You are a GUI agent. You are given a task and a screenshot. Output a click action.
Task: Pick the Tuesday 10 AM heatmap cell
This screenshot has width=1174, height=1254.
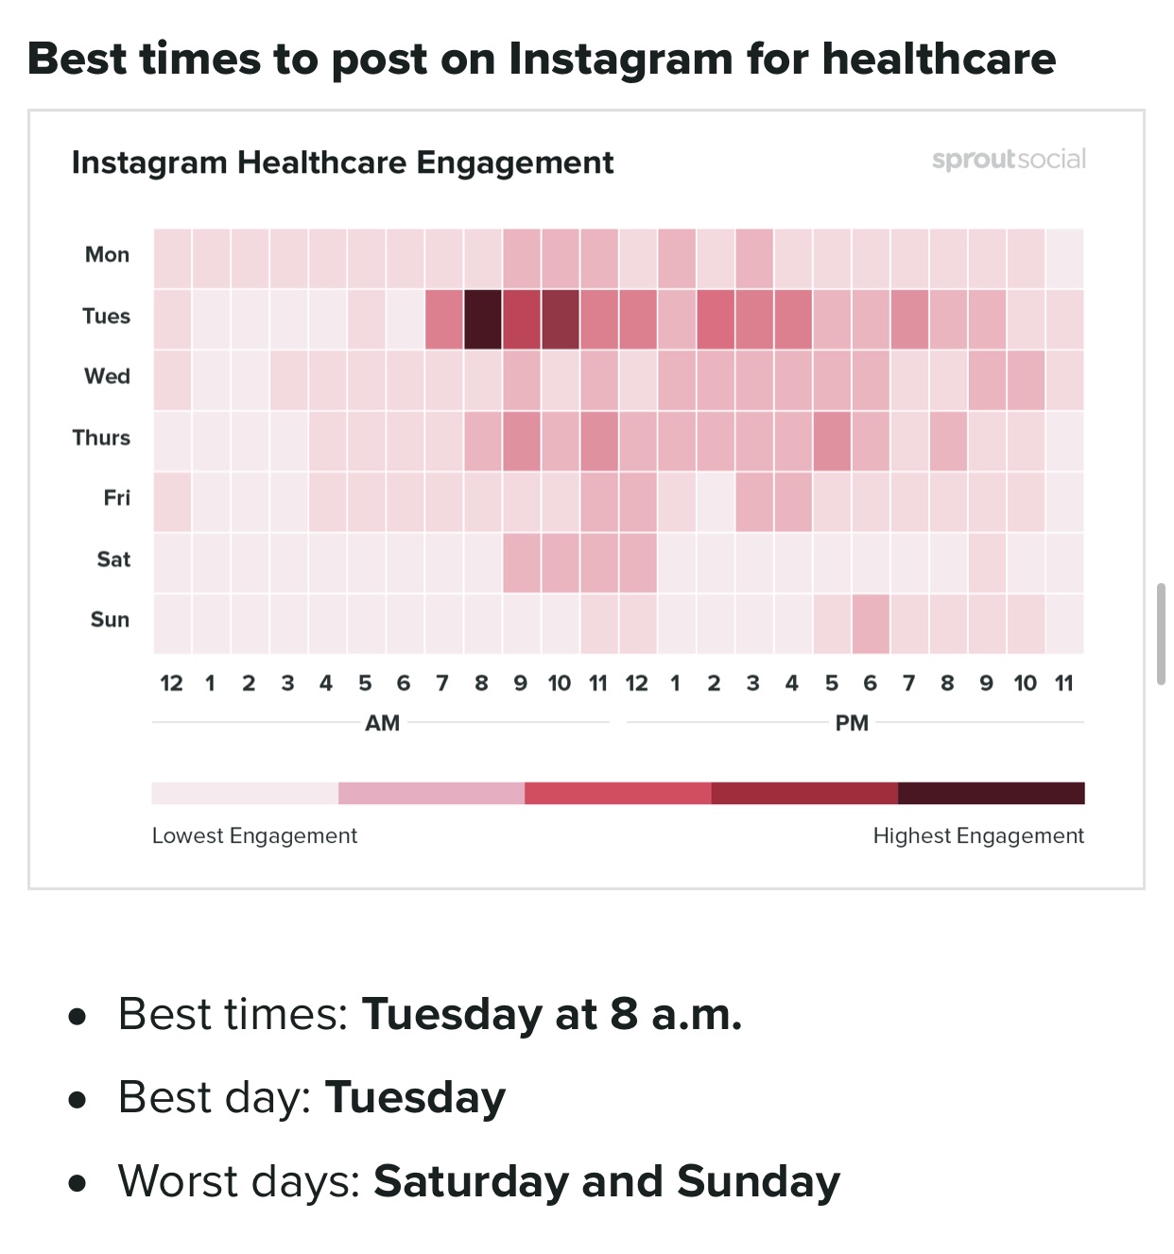click(x=560, y=319)
